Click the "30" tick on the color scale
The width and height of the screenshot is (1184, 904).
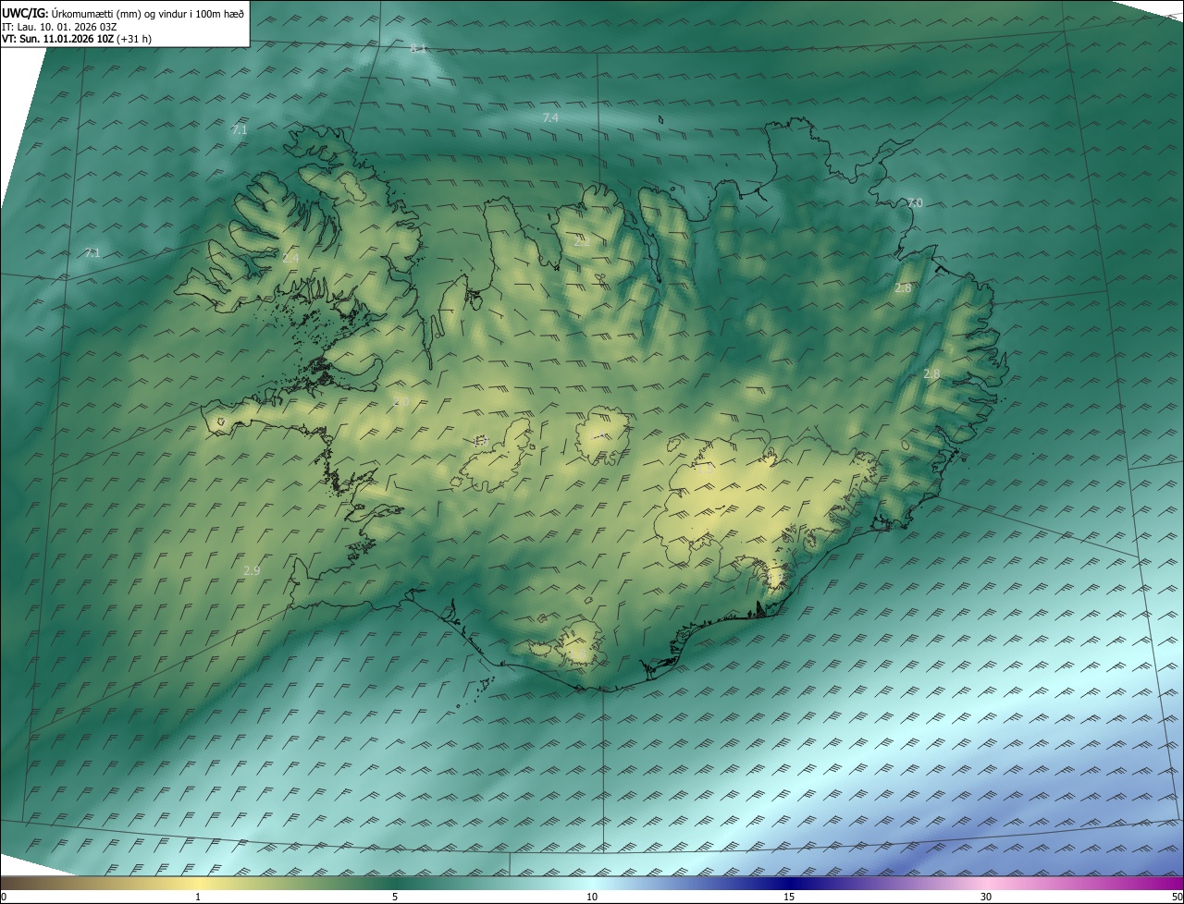coord(986,898)
